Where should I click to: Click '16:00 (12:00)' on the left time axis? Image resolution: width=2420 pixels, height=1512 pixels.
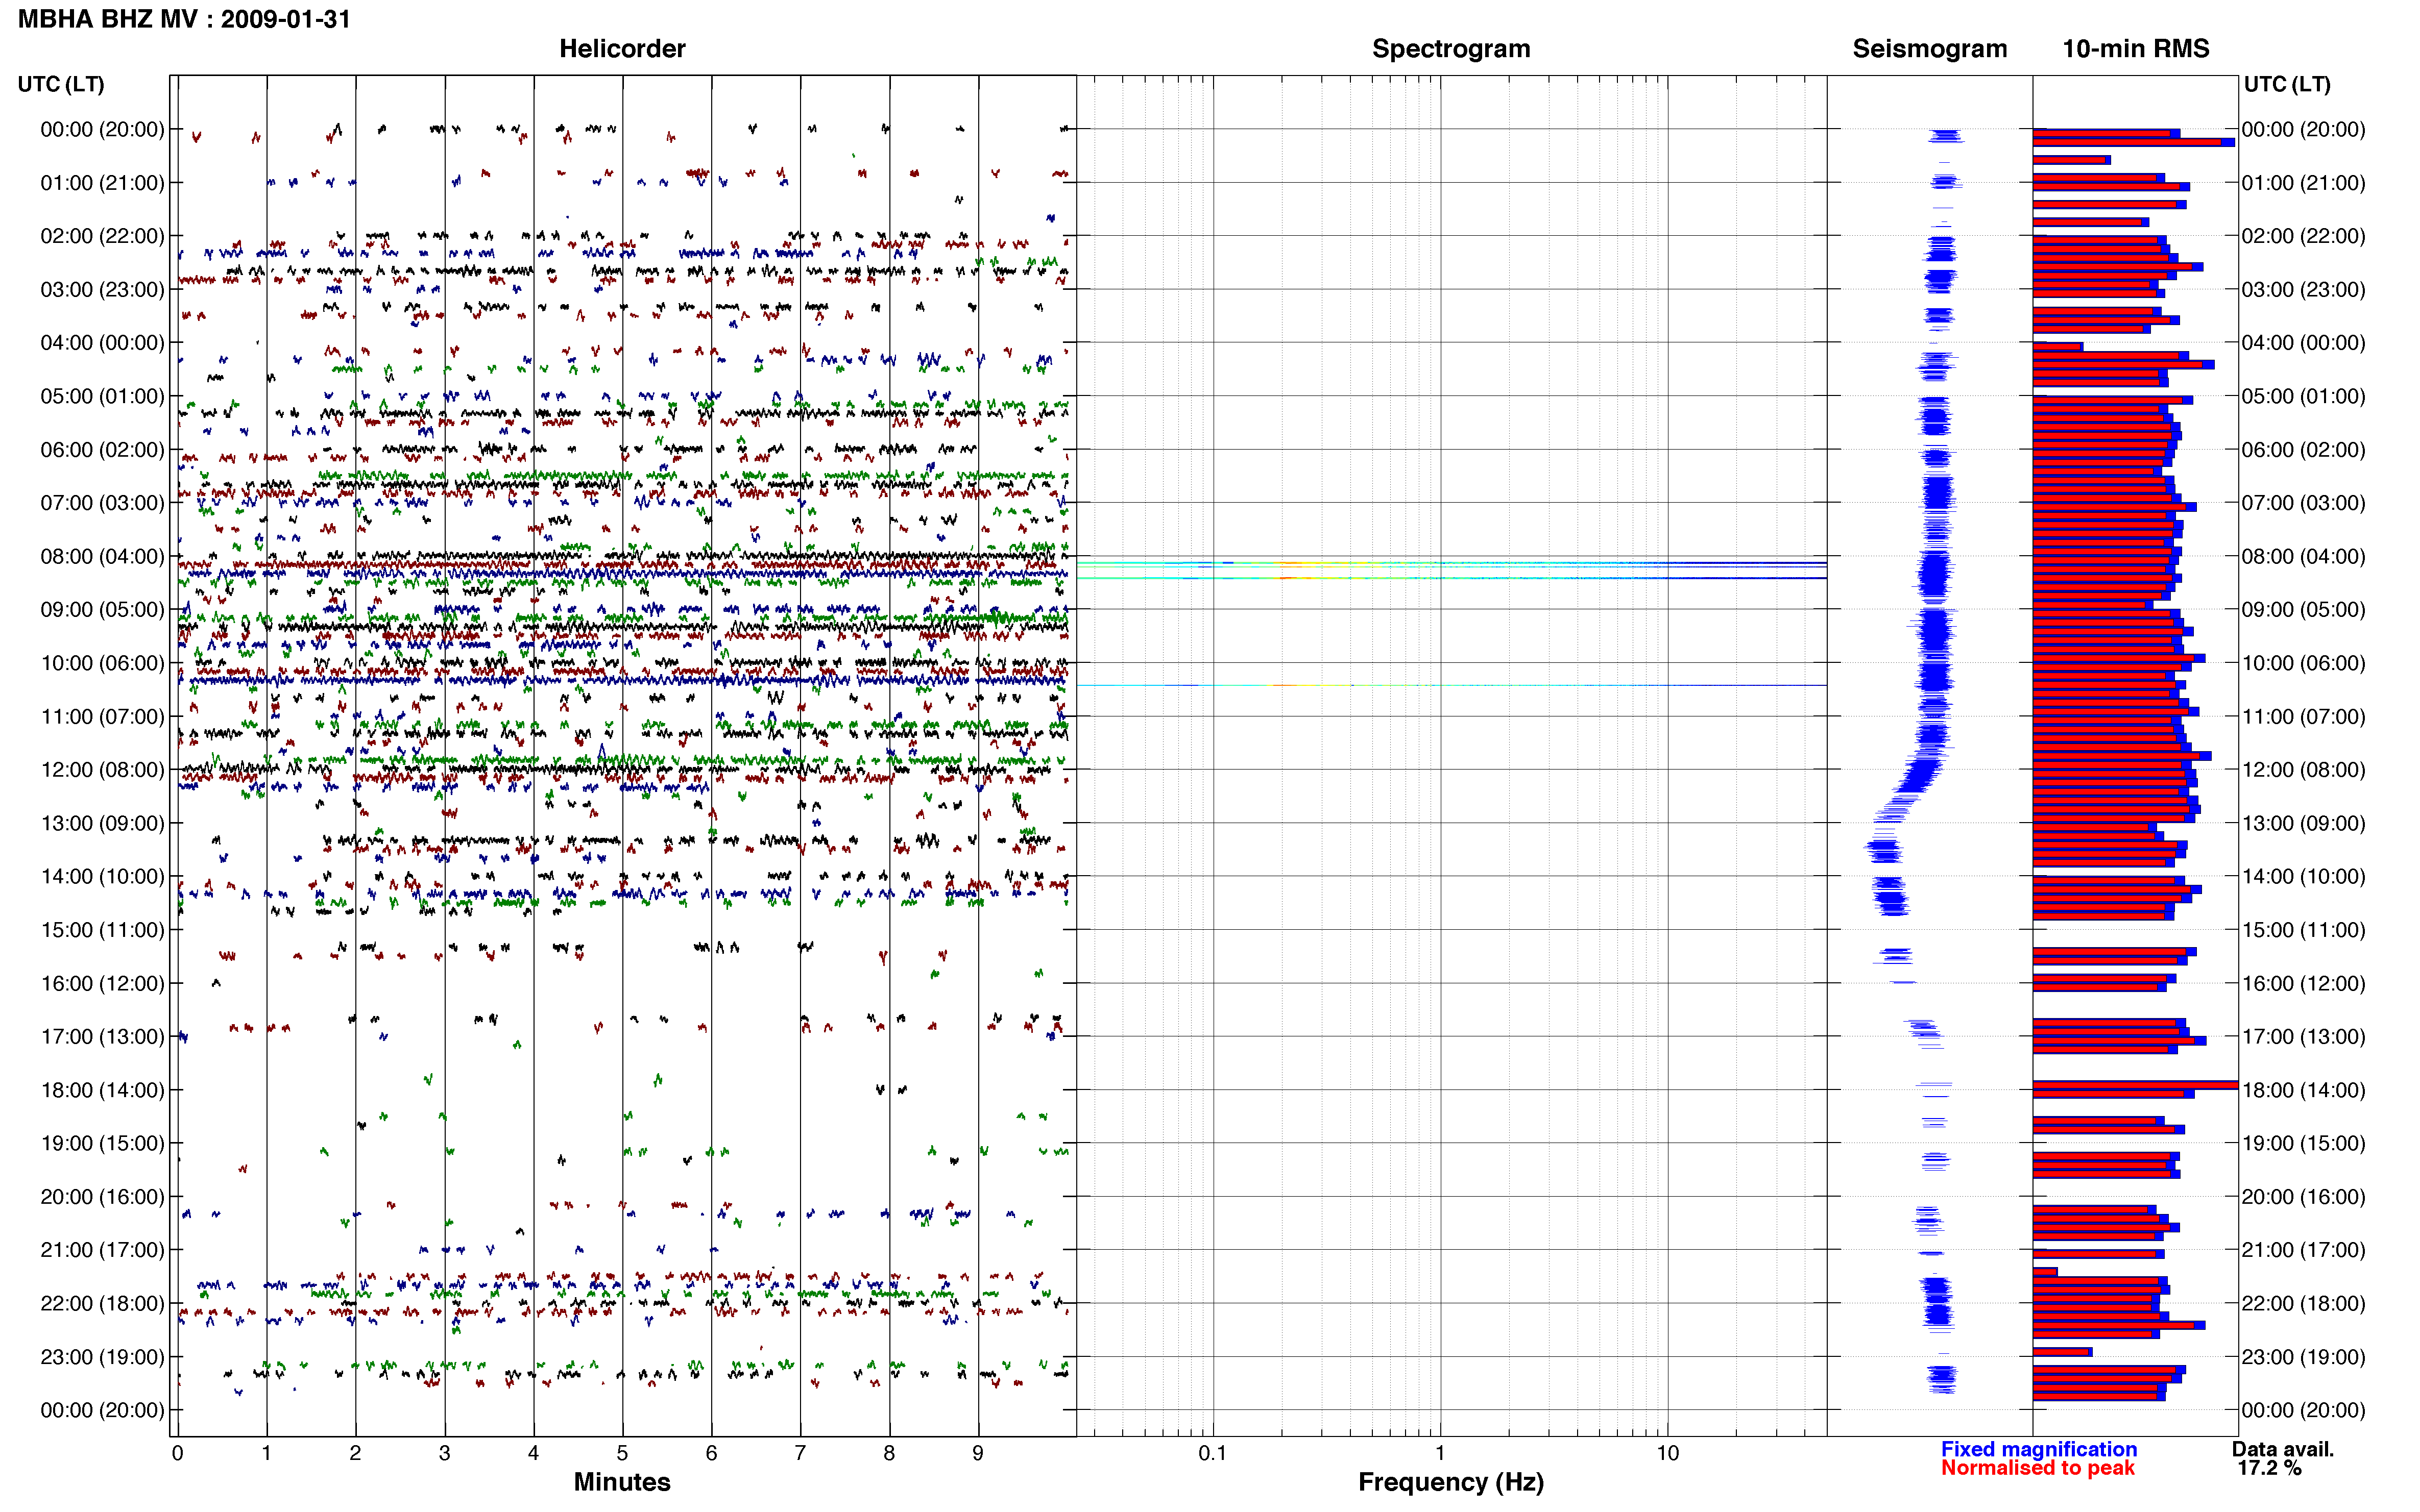[x=102, y=984]
